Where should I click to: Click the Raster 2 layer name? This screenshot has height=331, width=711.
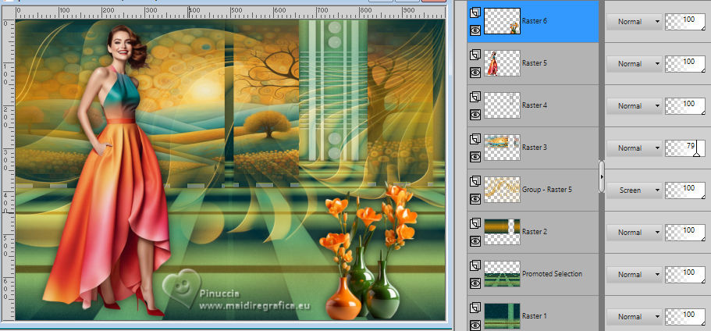pos(534,232)
